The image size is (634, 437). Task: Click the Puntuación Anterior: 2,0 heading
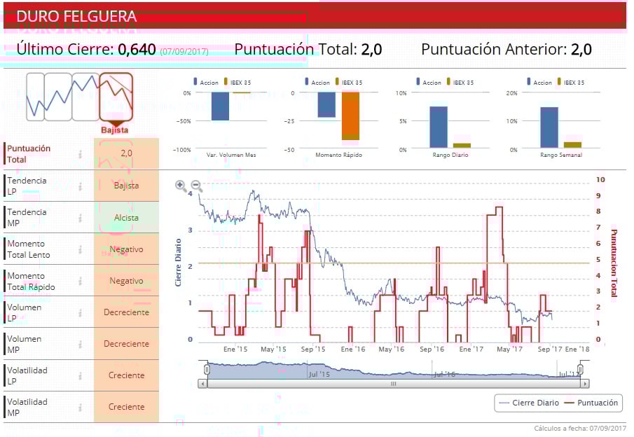(506, 50)
